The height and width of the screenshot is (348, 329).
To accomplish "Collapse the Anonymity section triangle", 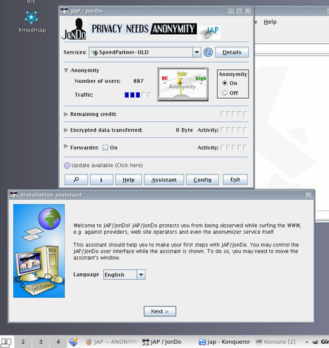I will [66, 70].
